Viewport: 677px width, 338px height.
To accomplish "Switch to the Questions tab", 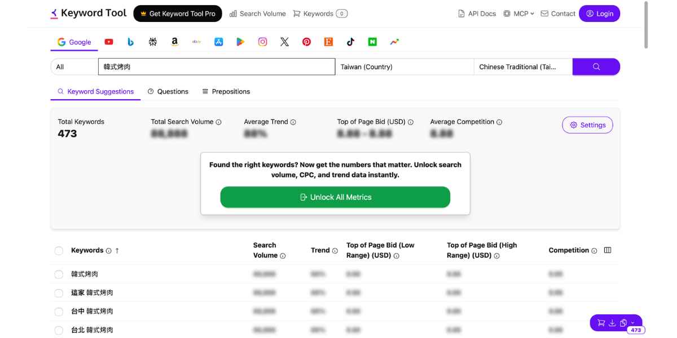I will click(168, 91).
